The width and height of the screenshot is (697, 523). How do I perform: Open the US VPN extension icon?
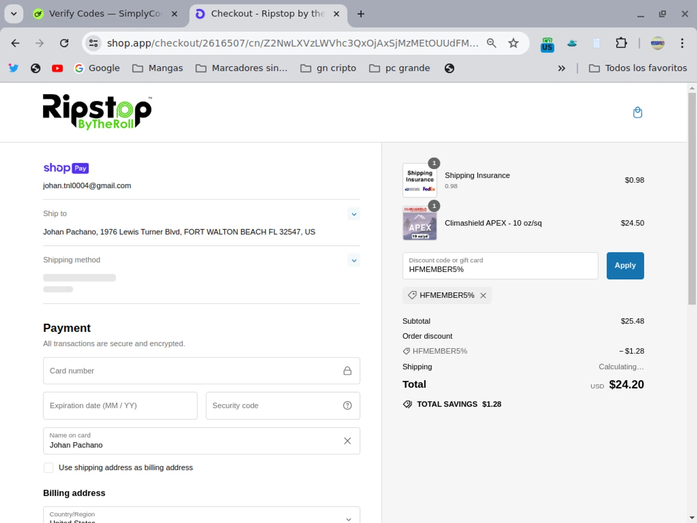click(547, 45)
